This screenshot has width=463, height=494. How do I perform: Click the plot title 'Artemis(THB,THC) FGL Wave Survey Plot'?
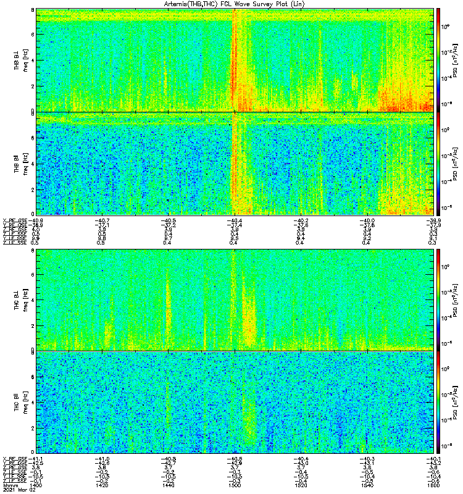pyautogui.click(x=235, y=4)
